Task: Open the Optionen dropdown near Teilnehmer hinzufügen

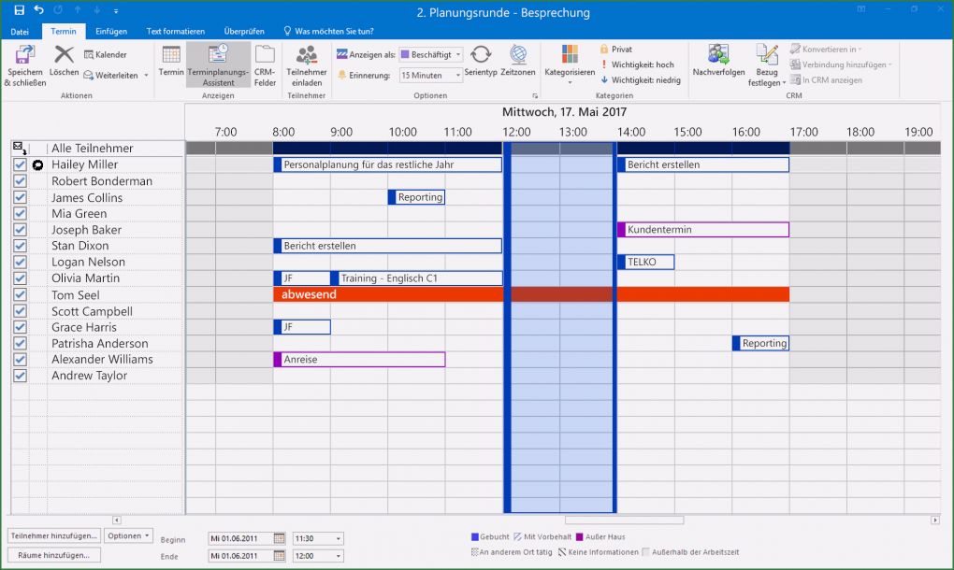Action: tap(128, 535)
